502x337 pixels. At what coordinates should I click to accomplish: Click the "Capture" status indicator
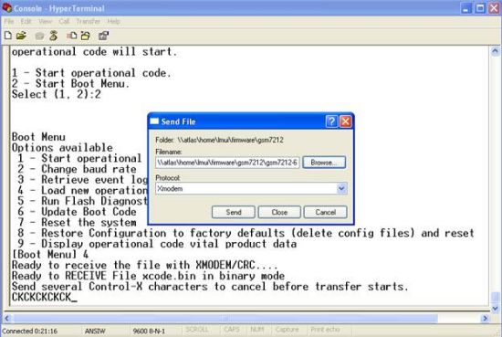coord(287,330)
